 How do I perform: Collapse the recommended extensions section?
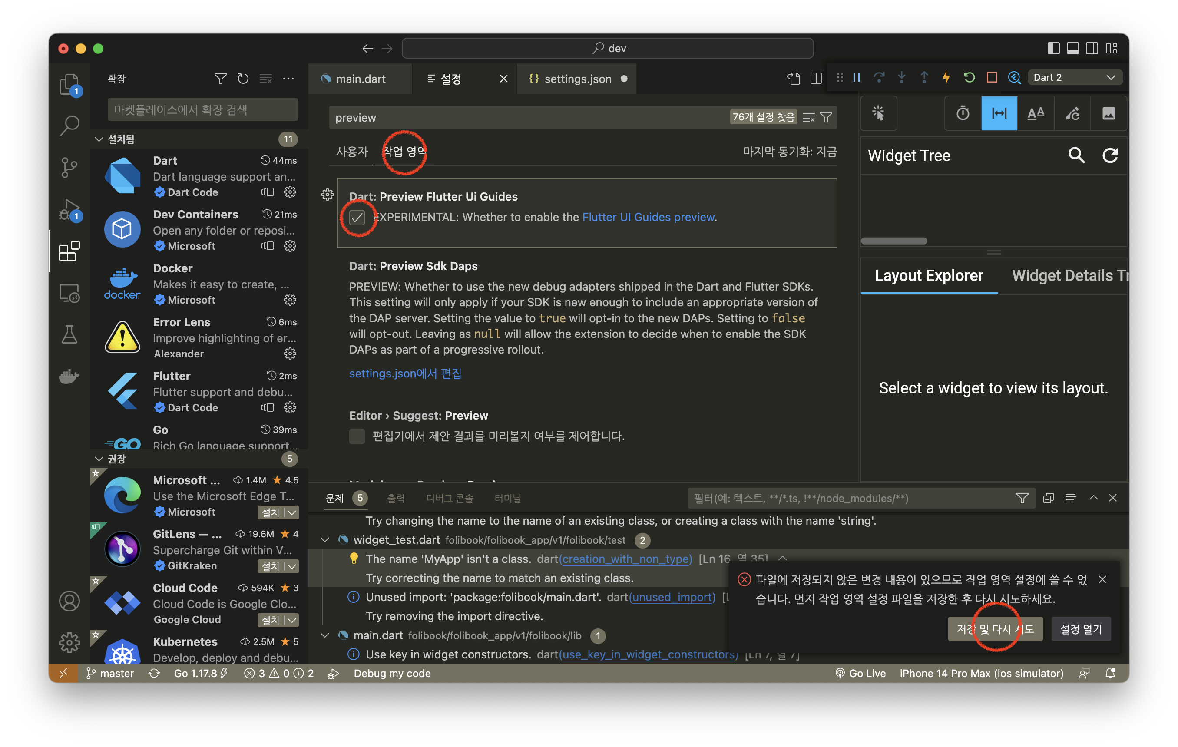point(99,458)
